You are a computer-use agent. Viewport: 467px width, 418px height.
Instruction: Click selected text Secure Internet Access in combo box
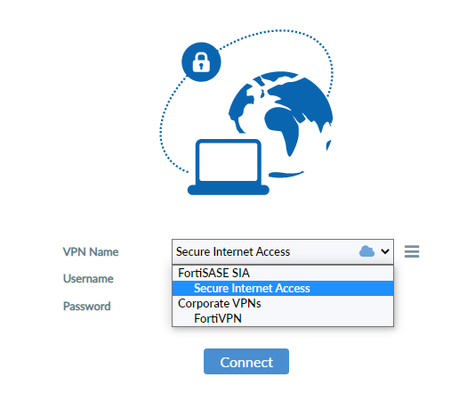tap(233, 251)
